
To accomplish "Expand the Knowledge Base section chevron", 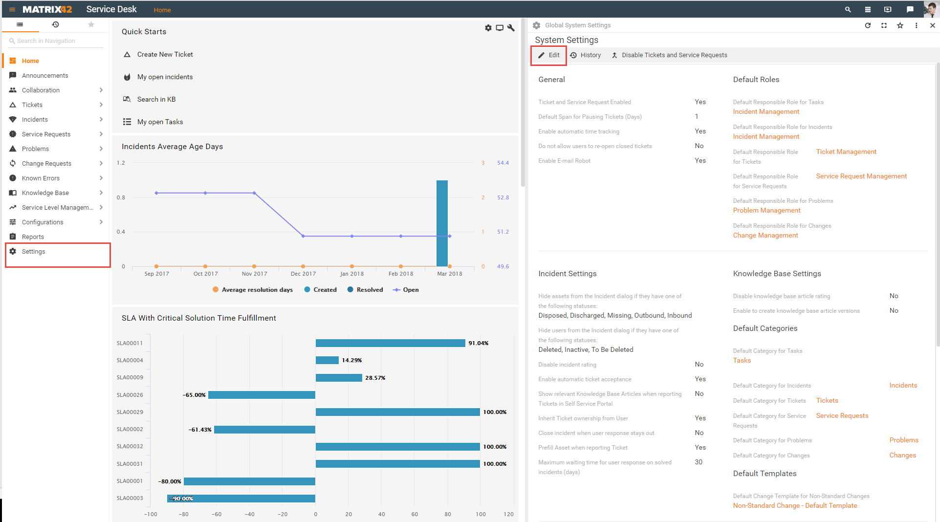I will 101,193.
